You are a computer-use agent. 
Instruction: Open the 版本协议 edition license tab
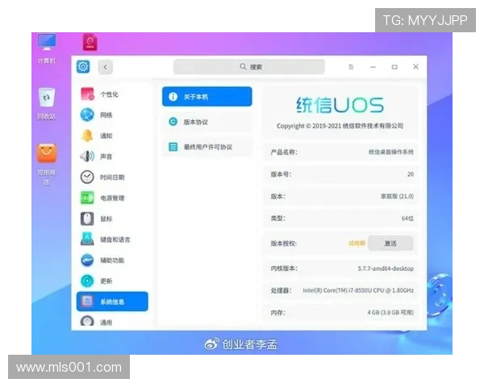click(x=207, y=122)
